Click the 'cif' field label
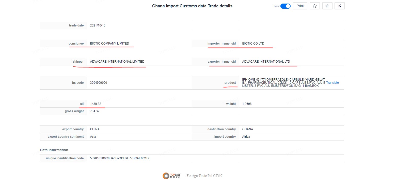The height and width of the screenshot is (183, 396). tap(82, 104)
